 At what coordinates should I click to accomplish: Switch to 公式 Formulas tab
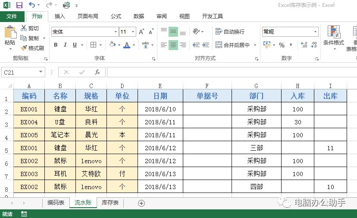(x=116, y=16)
